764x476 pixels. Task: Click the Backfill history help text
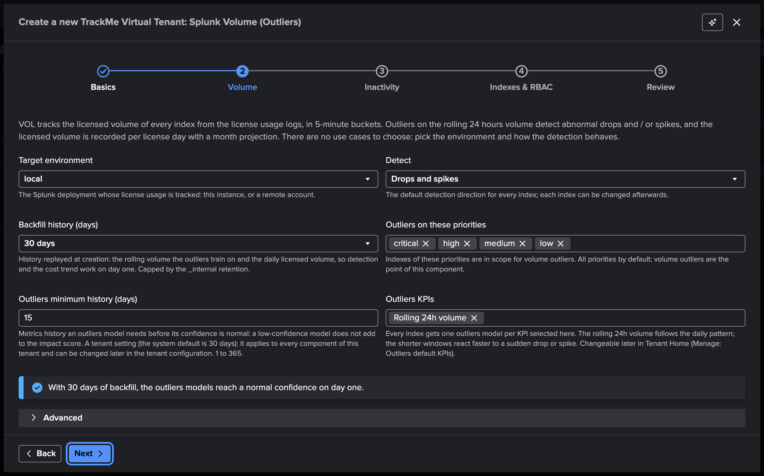[x=198, y=264]
